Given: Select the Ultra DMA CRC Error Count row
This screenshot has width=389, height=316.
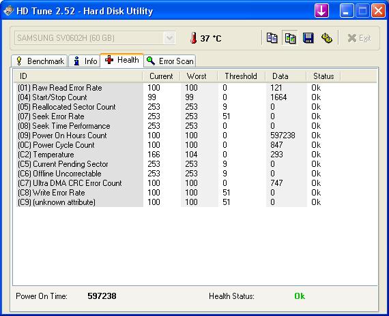Looking at the screenshot, I should [x=195, y=183].
